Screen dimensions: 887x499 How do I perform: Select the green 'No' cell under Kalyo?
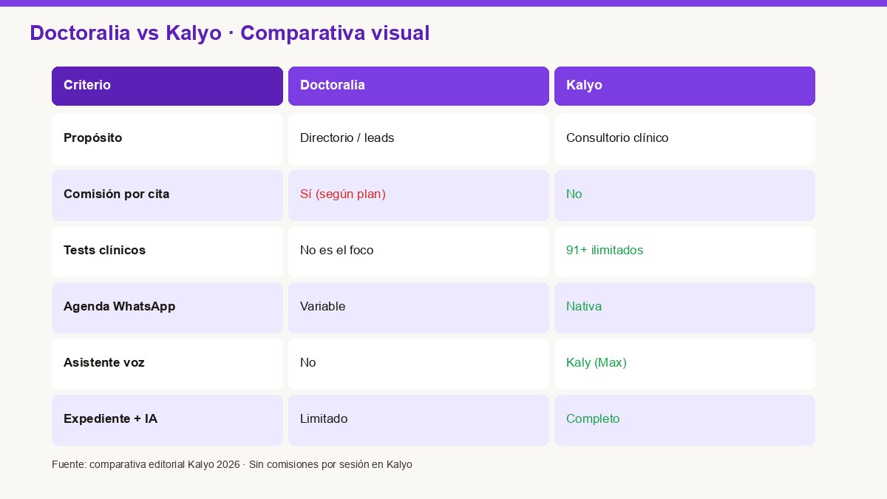684,195
